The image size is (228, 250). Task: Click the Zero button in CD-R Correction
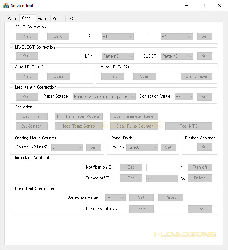click(58, 36)
